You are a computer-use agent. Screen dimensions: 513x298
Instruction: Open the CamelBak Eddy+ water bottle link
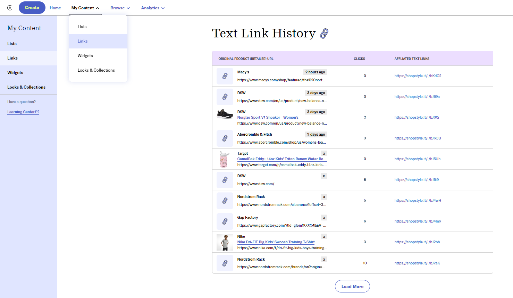pos(282,159)
